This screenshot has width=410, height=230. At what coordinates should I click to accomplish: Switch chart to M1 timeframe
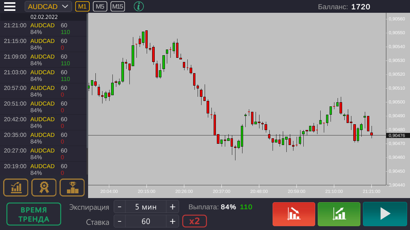(82, 6)
